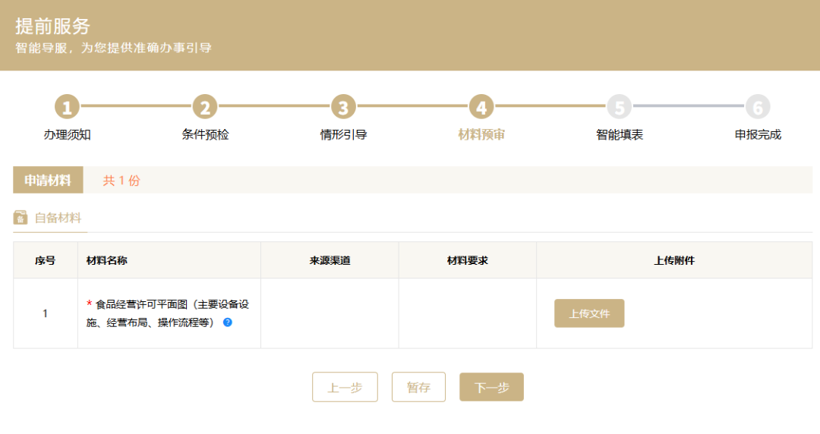Click the 自备材料 folder icon
Screen dimensions: 820x434
coord(20,218)
